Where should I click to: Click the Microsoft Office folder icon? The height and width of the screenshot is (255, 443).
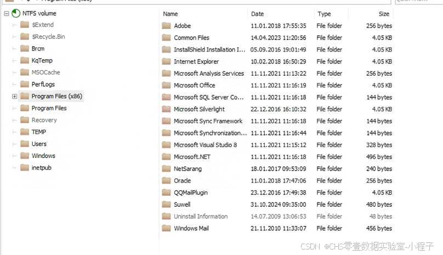pyautogui.click(x=167, y=85)
